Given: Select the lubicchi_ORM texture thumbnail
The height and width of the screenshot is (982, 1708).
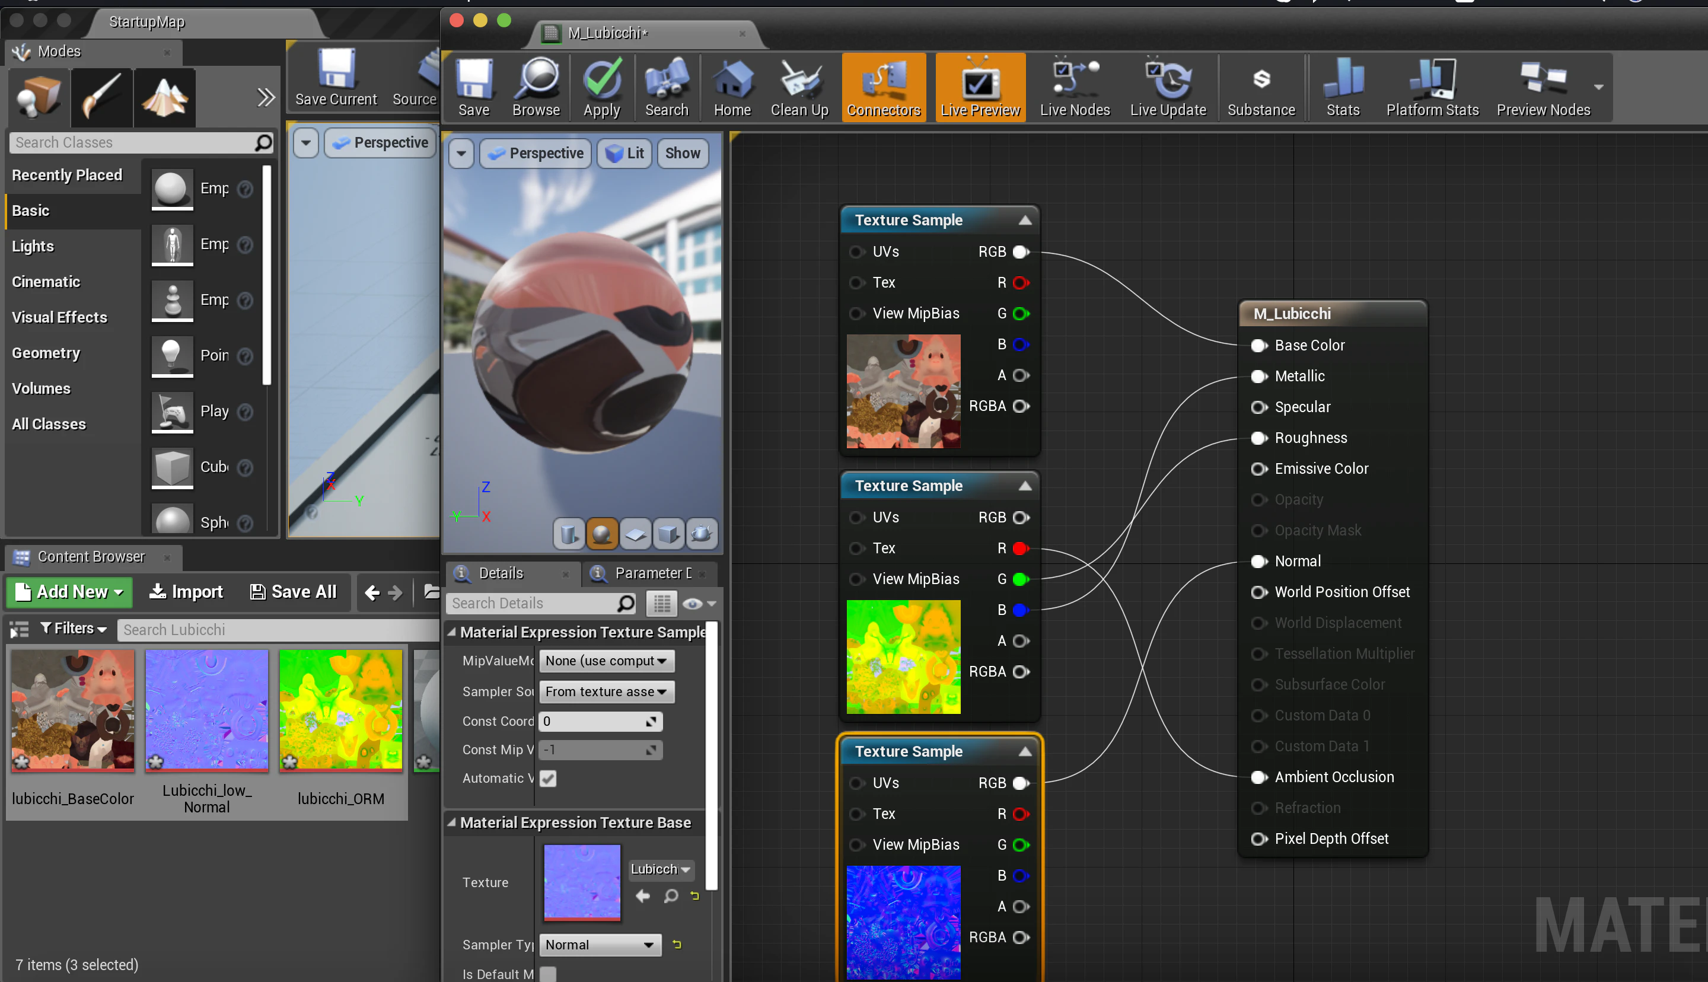Looking at the screenshot, I should pos(340,710).
